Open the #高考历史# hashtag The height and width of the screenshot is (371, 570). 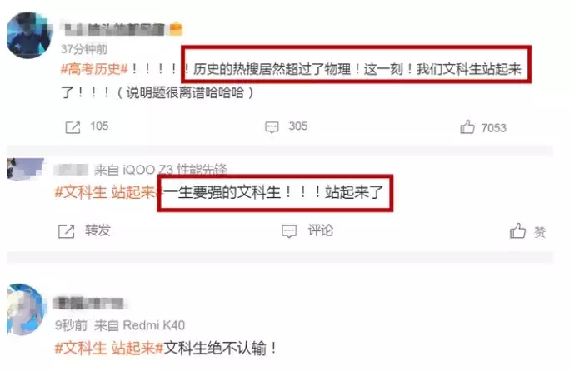[x=94, y=68]
